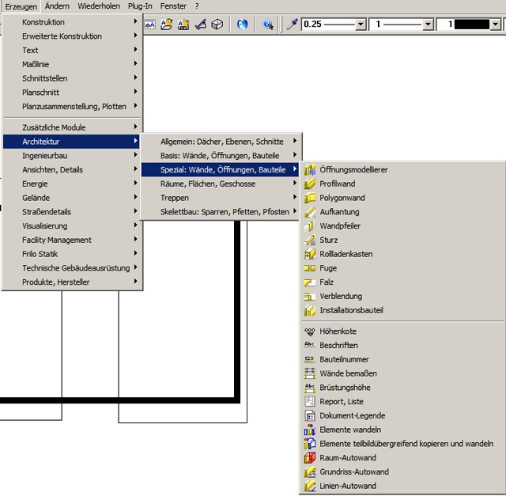Image resolution: width=506 pixels, height=496 pixels.
Task: Open the pen thickness 0.25 dropdown
Action: [x=361, y=25]
